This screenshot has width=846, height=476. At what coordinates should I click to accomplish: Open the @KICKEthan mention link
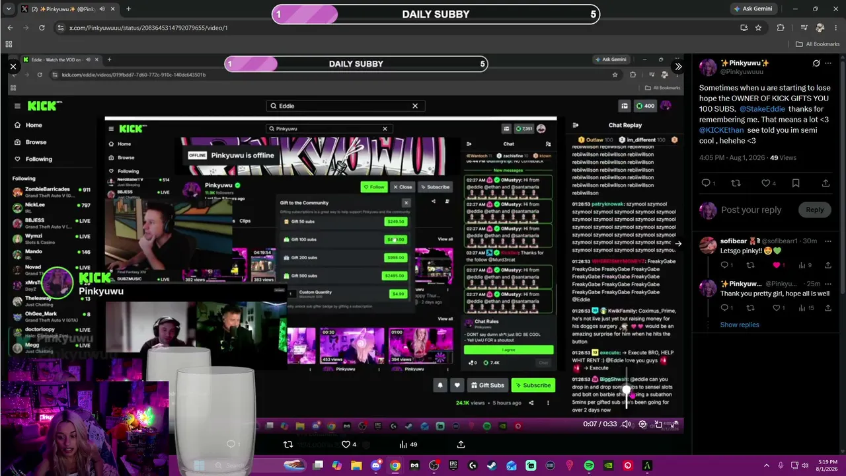(x=721, y=130)
